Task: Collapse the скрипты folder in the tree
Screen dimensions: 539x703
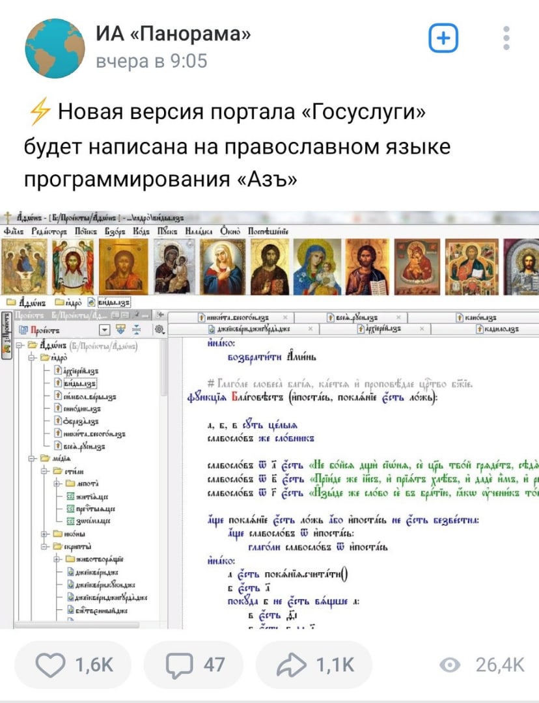Action: [x=44, y=547]
